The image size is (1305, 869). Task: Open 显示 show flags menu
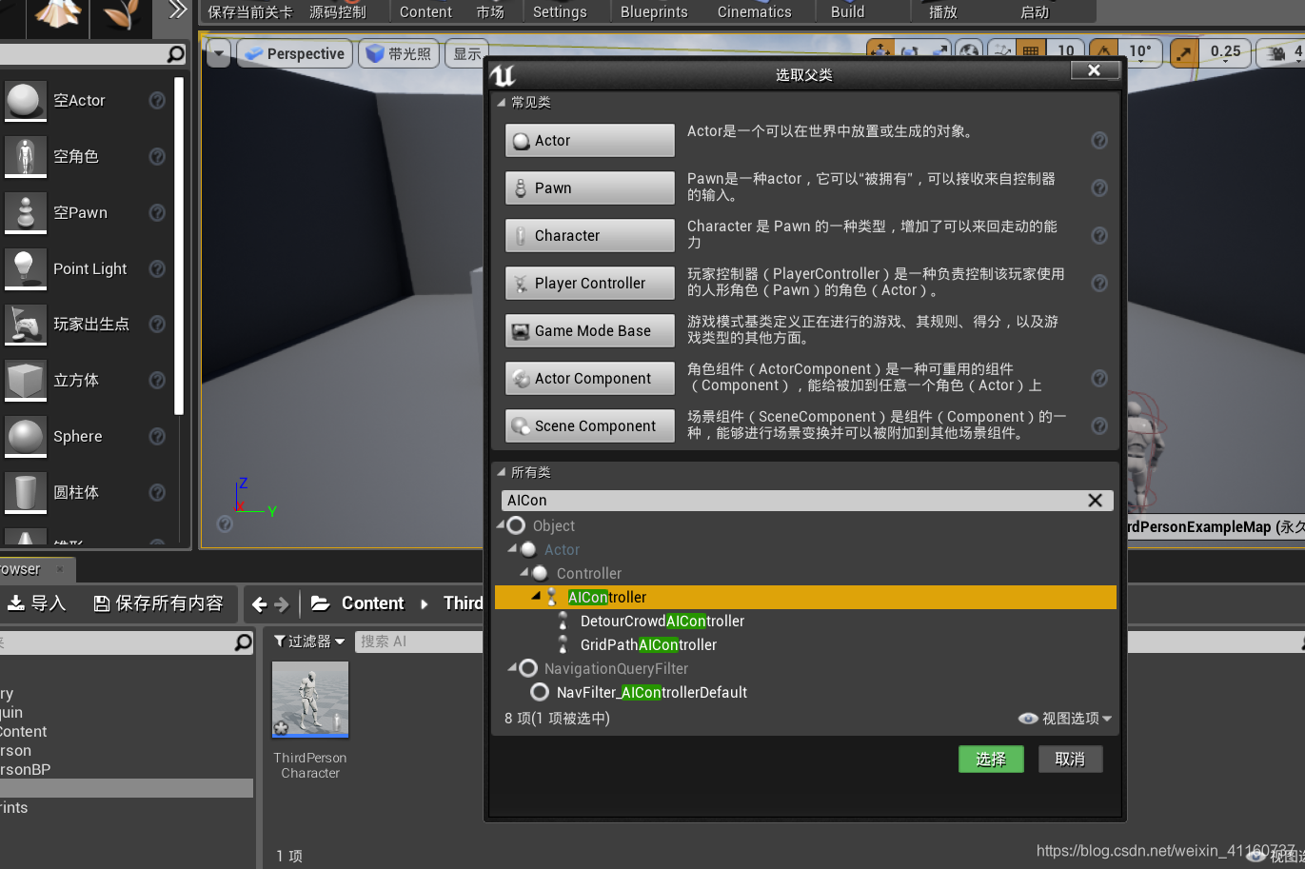click(466, 53)
